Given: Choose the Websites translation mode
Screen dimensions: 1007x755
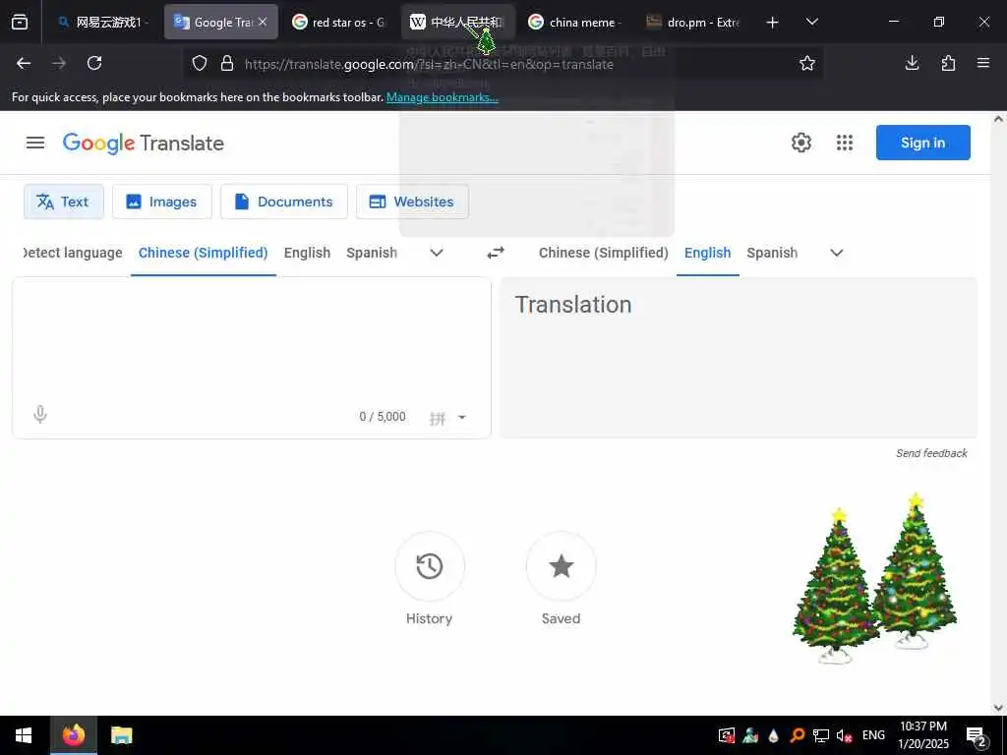Looking at the screenshot, I should 412,202.
